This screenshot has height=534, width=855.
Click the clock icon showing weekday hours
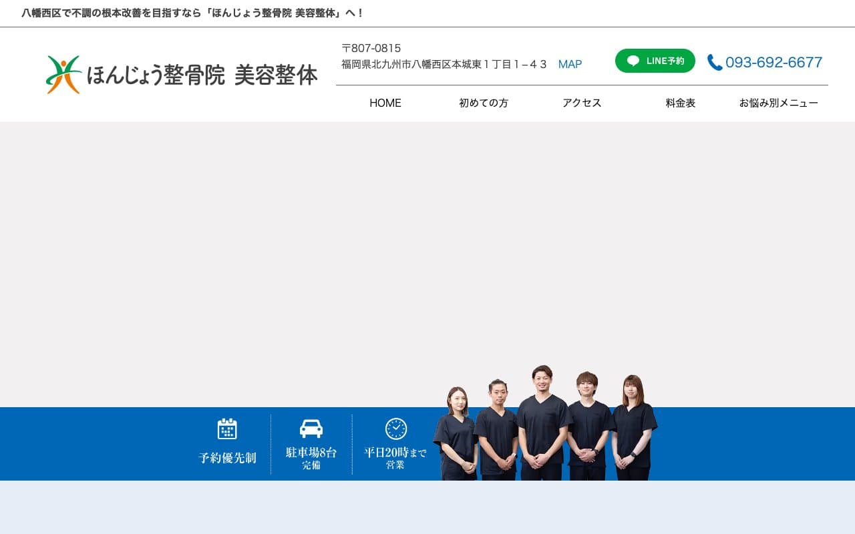396,428
